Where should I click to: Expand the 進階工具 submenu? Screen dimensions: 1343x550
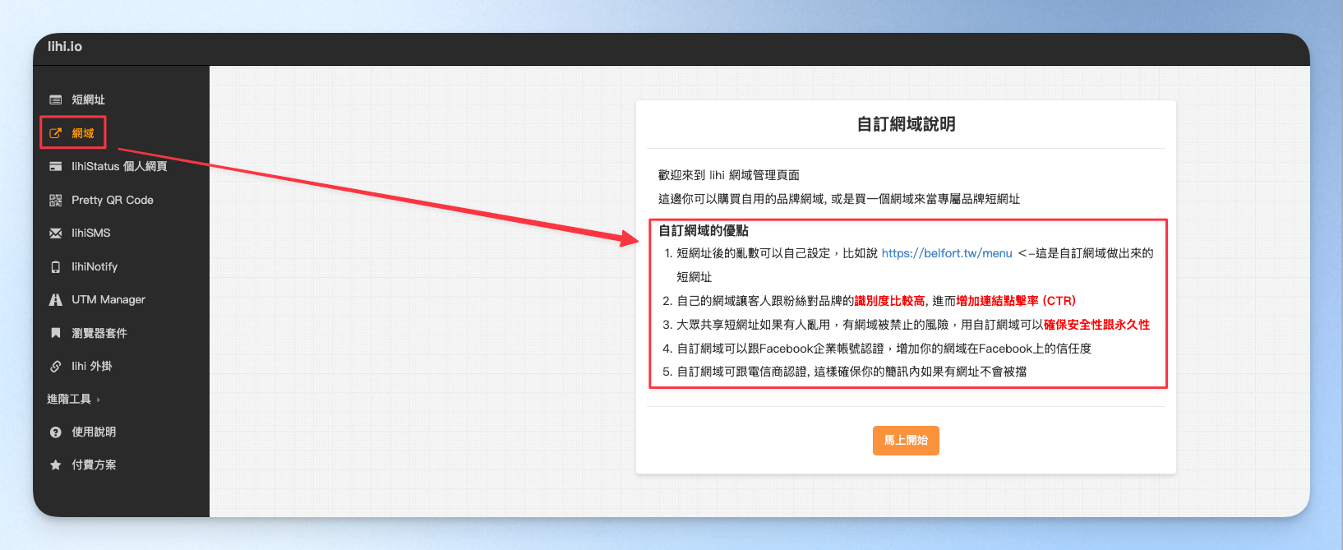(x=73, y=400)
